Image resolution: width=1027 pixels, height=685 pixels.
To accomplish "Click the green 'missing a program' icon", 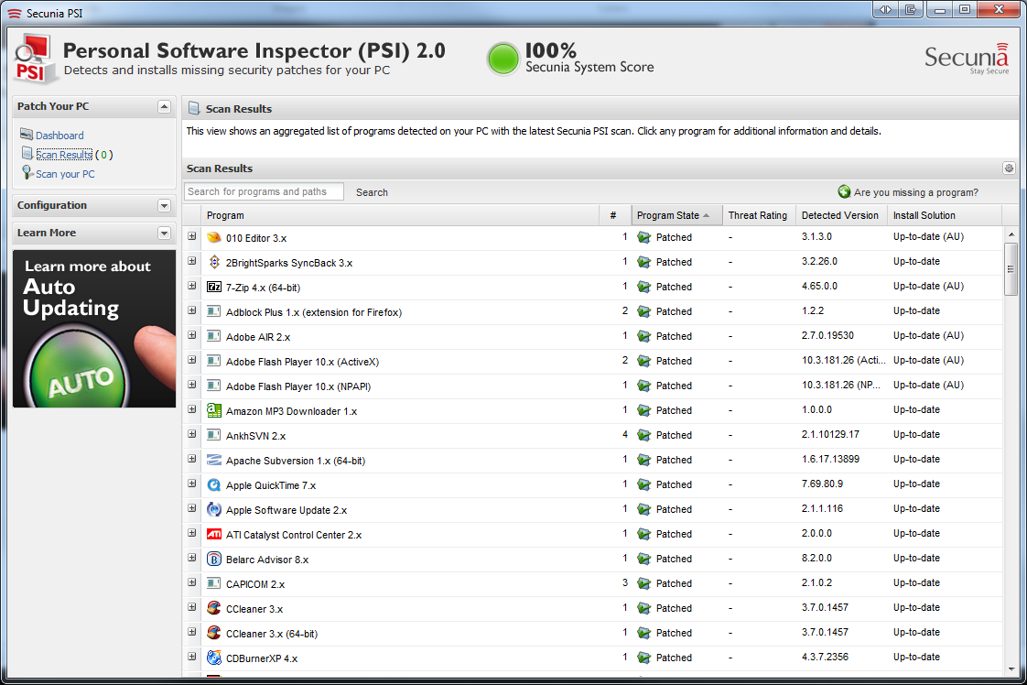I will coord(844,191).
